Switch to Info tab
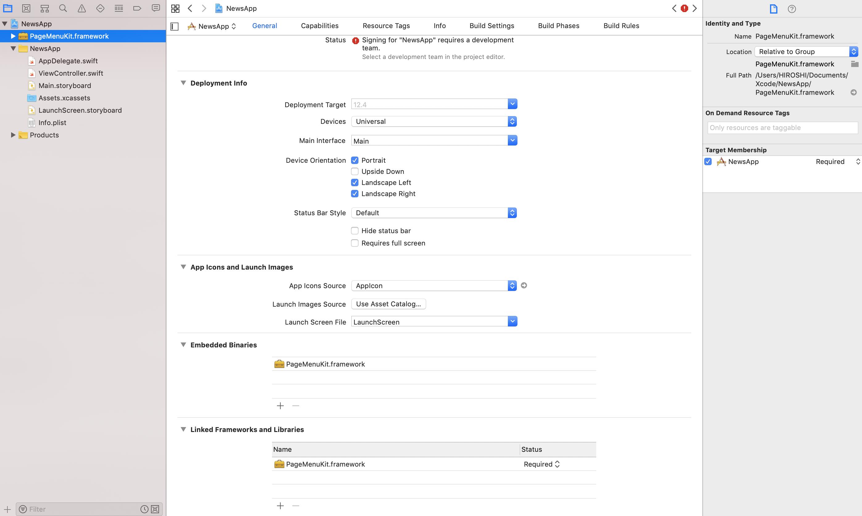The width and height of the screenshot is (862, 516). (440, 26)
